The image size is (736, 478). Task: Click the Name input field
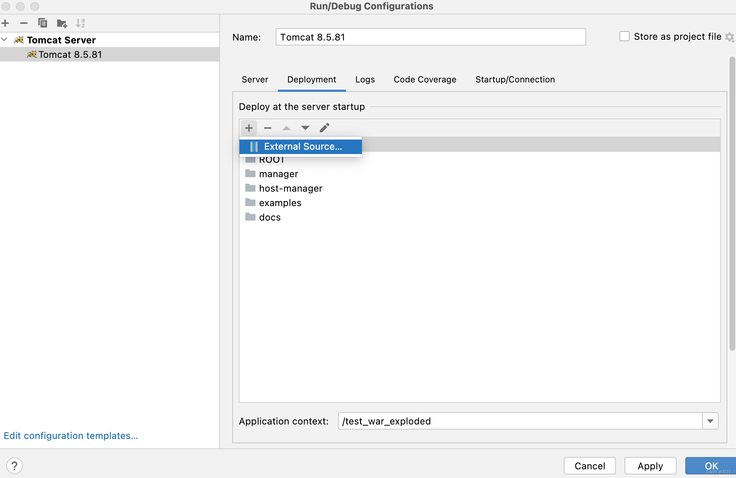point(430,37)
